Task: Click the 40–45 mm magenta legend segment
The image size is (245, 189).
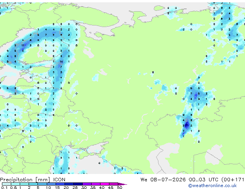Action: (x=105, y=184)
